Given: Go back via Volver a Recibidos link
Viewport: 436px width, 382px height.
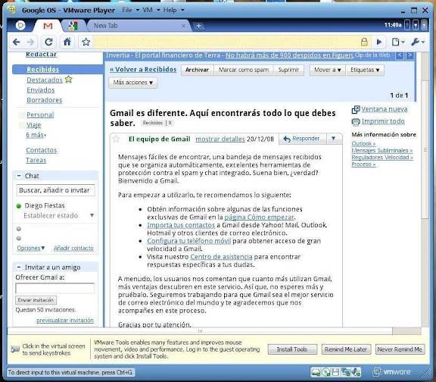Looking at the screenshot, I should pos(143,69).
